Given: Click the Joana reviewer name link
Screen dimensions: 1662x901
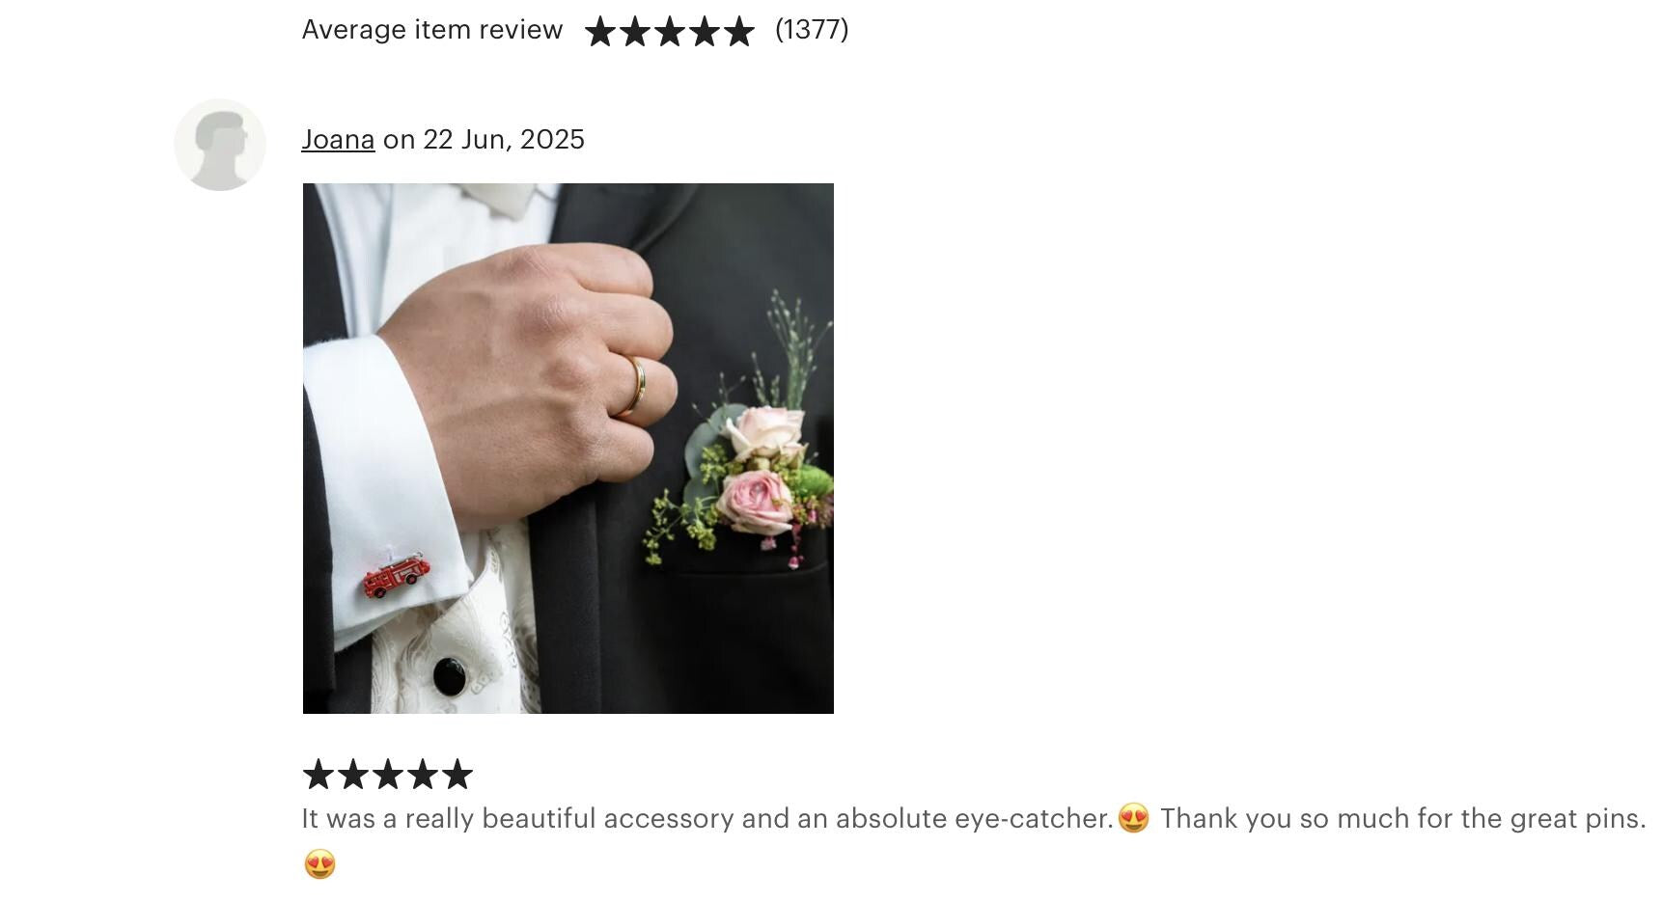Looking at the screenshot, I should [x=338, y=140].
